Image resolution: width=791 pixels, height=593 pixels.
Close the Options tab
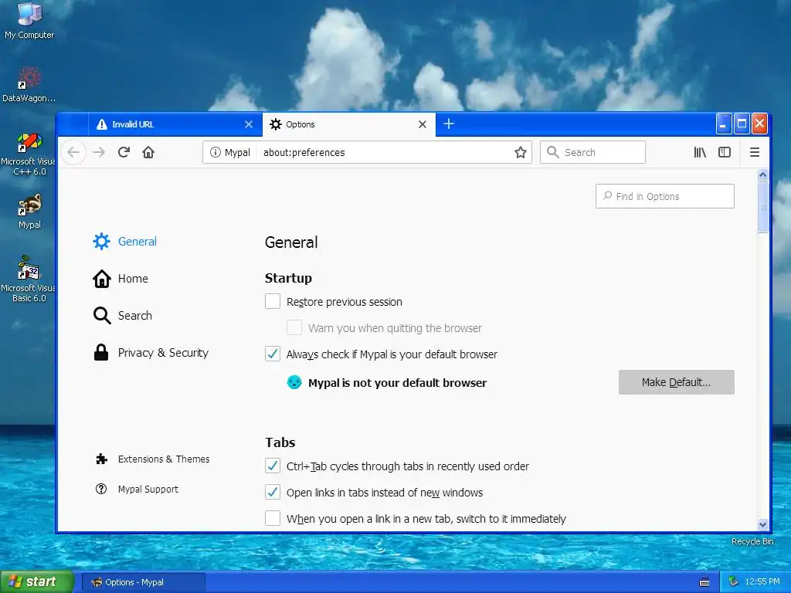pyautogui.click(x=423, y=124)
